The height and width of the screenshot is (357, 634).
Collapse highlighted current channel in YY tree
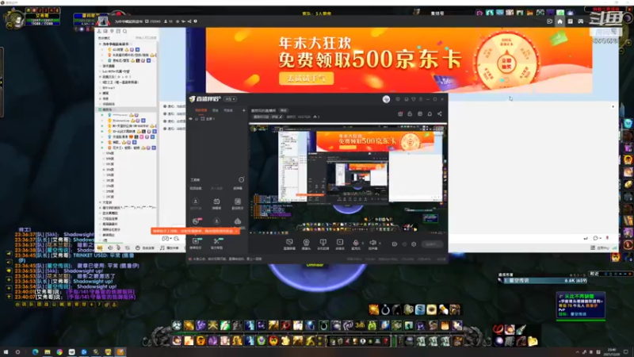(x=101, y=109)
